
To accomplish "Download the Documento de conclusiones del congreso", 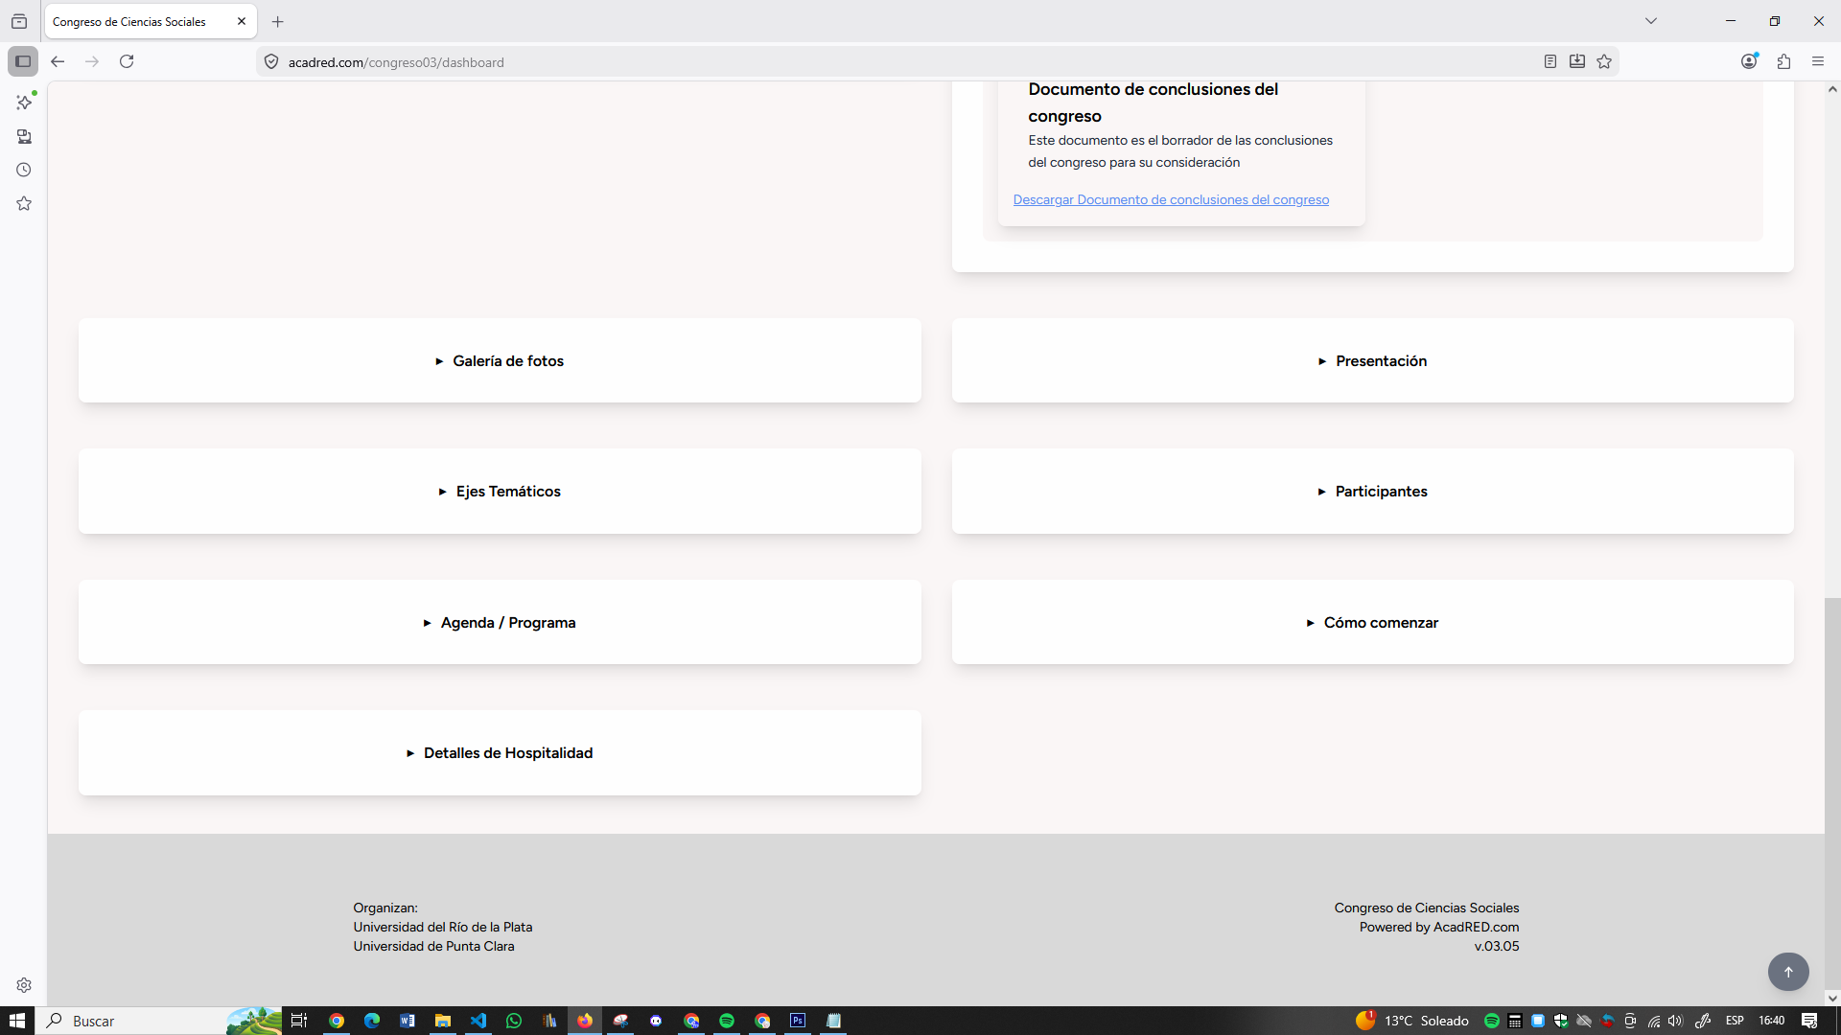I will point(1171,199).
